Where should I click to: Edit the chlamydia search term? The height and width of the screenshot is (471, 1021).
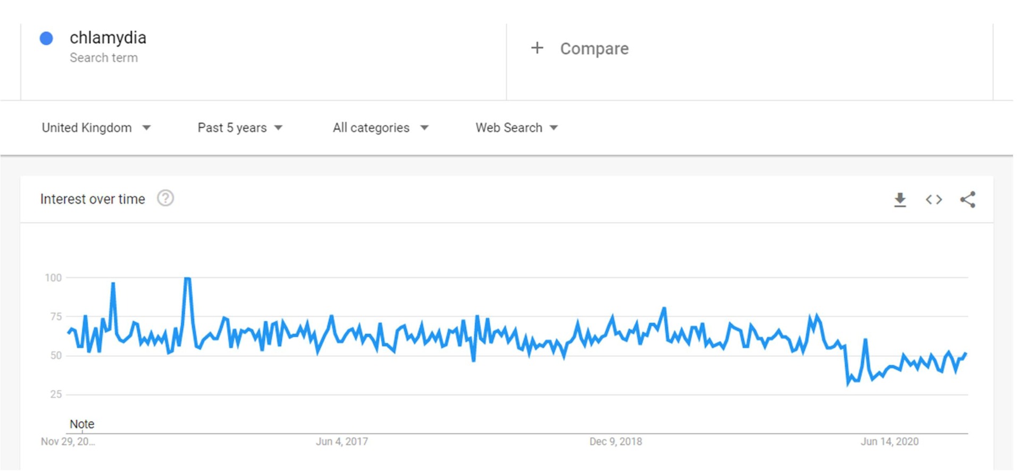[108, 38]
